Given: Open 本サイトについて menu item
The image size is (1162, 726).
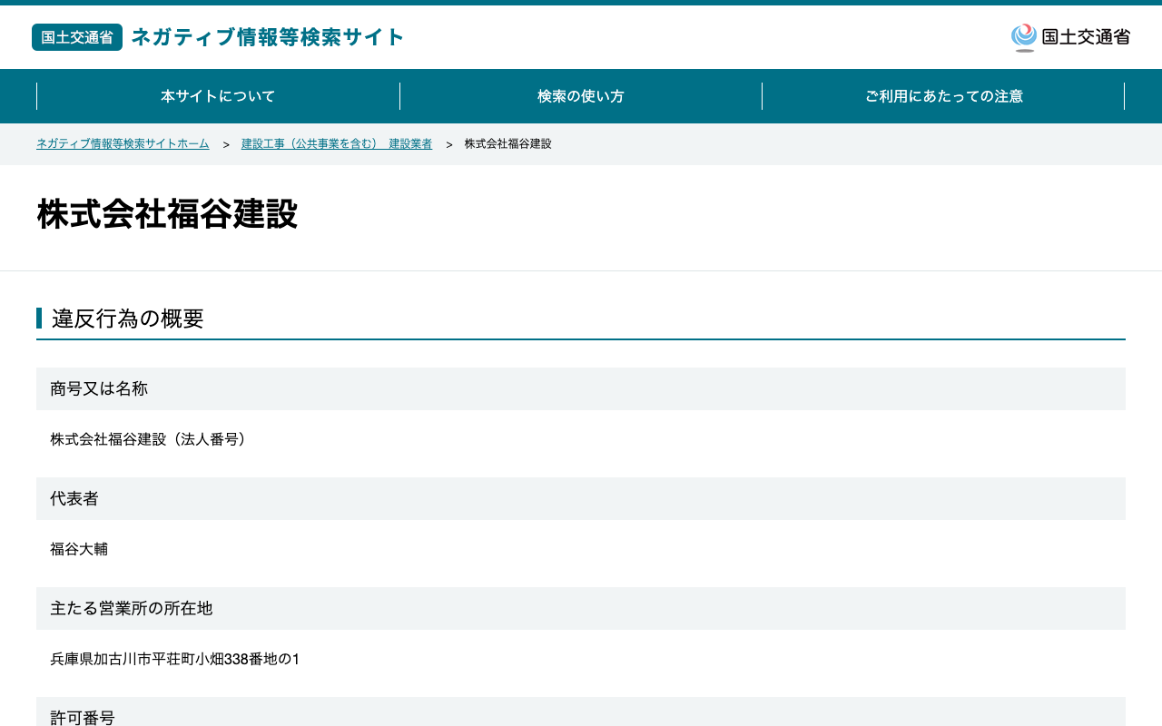Looking at the screenshot, I should tap(218, 96).
